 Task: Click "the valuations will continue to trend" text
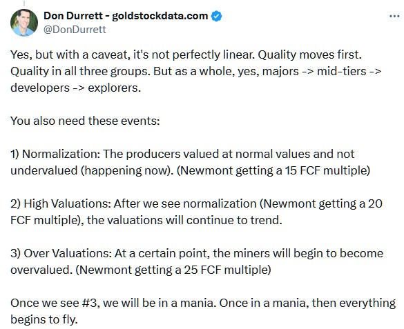pos(184,220)
